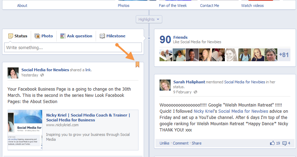Click the shared link preview image
297x157 pixels.
(x=25, y=130)
